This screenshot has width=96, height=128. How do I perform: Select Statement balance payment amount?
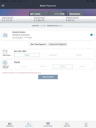point(43,66)
